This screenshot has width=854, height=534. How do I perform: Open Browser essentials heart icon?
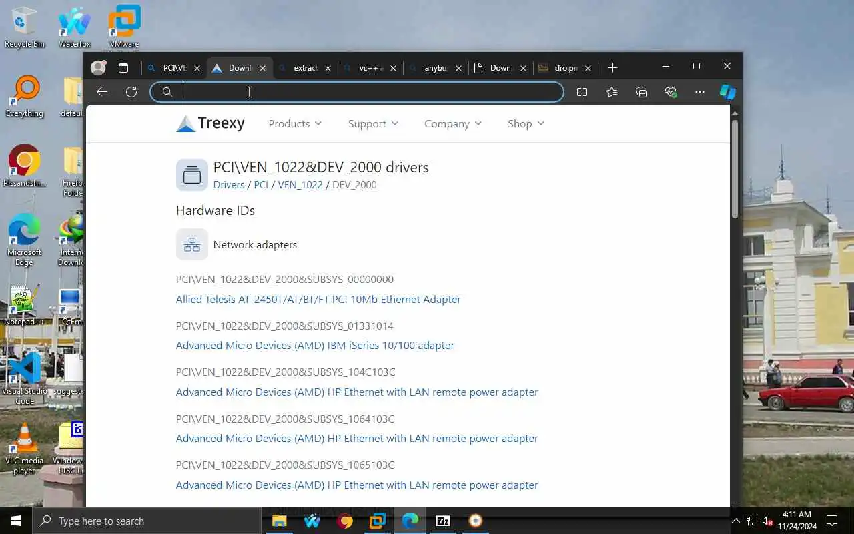[x=671, y=92]
